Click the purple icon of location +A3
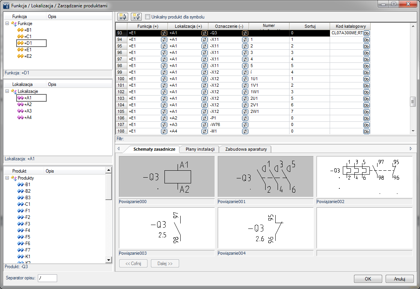420x289 pixels. click(20, 111)
